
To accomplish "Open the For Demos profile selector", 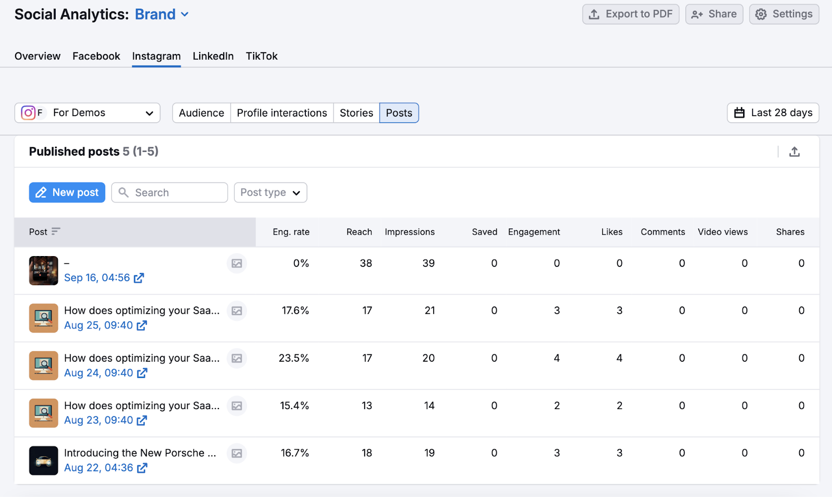I will (87, 113).
